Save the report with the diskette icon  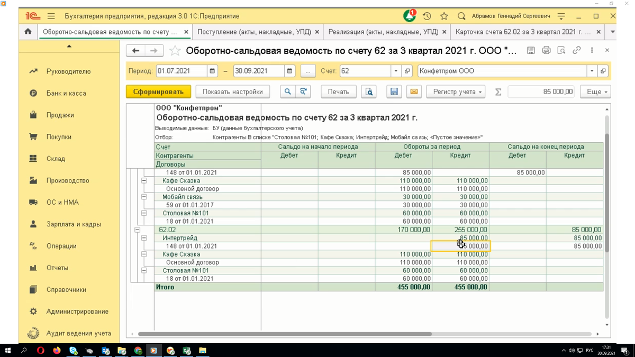pos(394,91)
